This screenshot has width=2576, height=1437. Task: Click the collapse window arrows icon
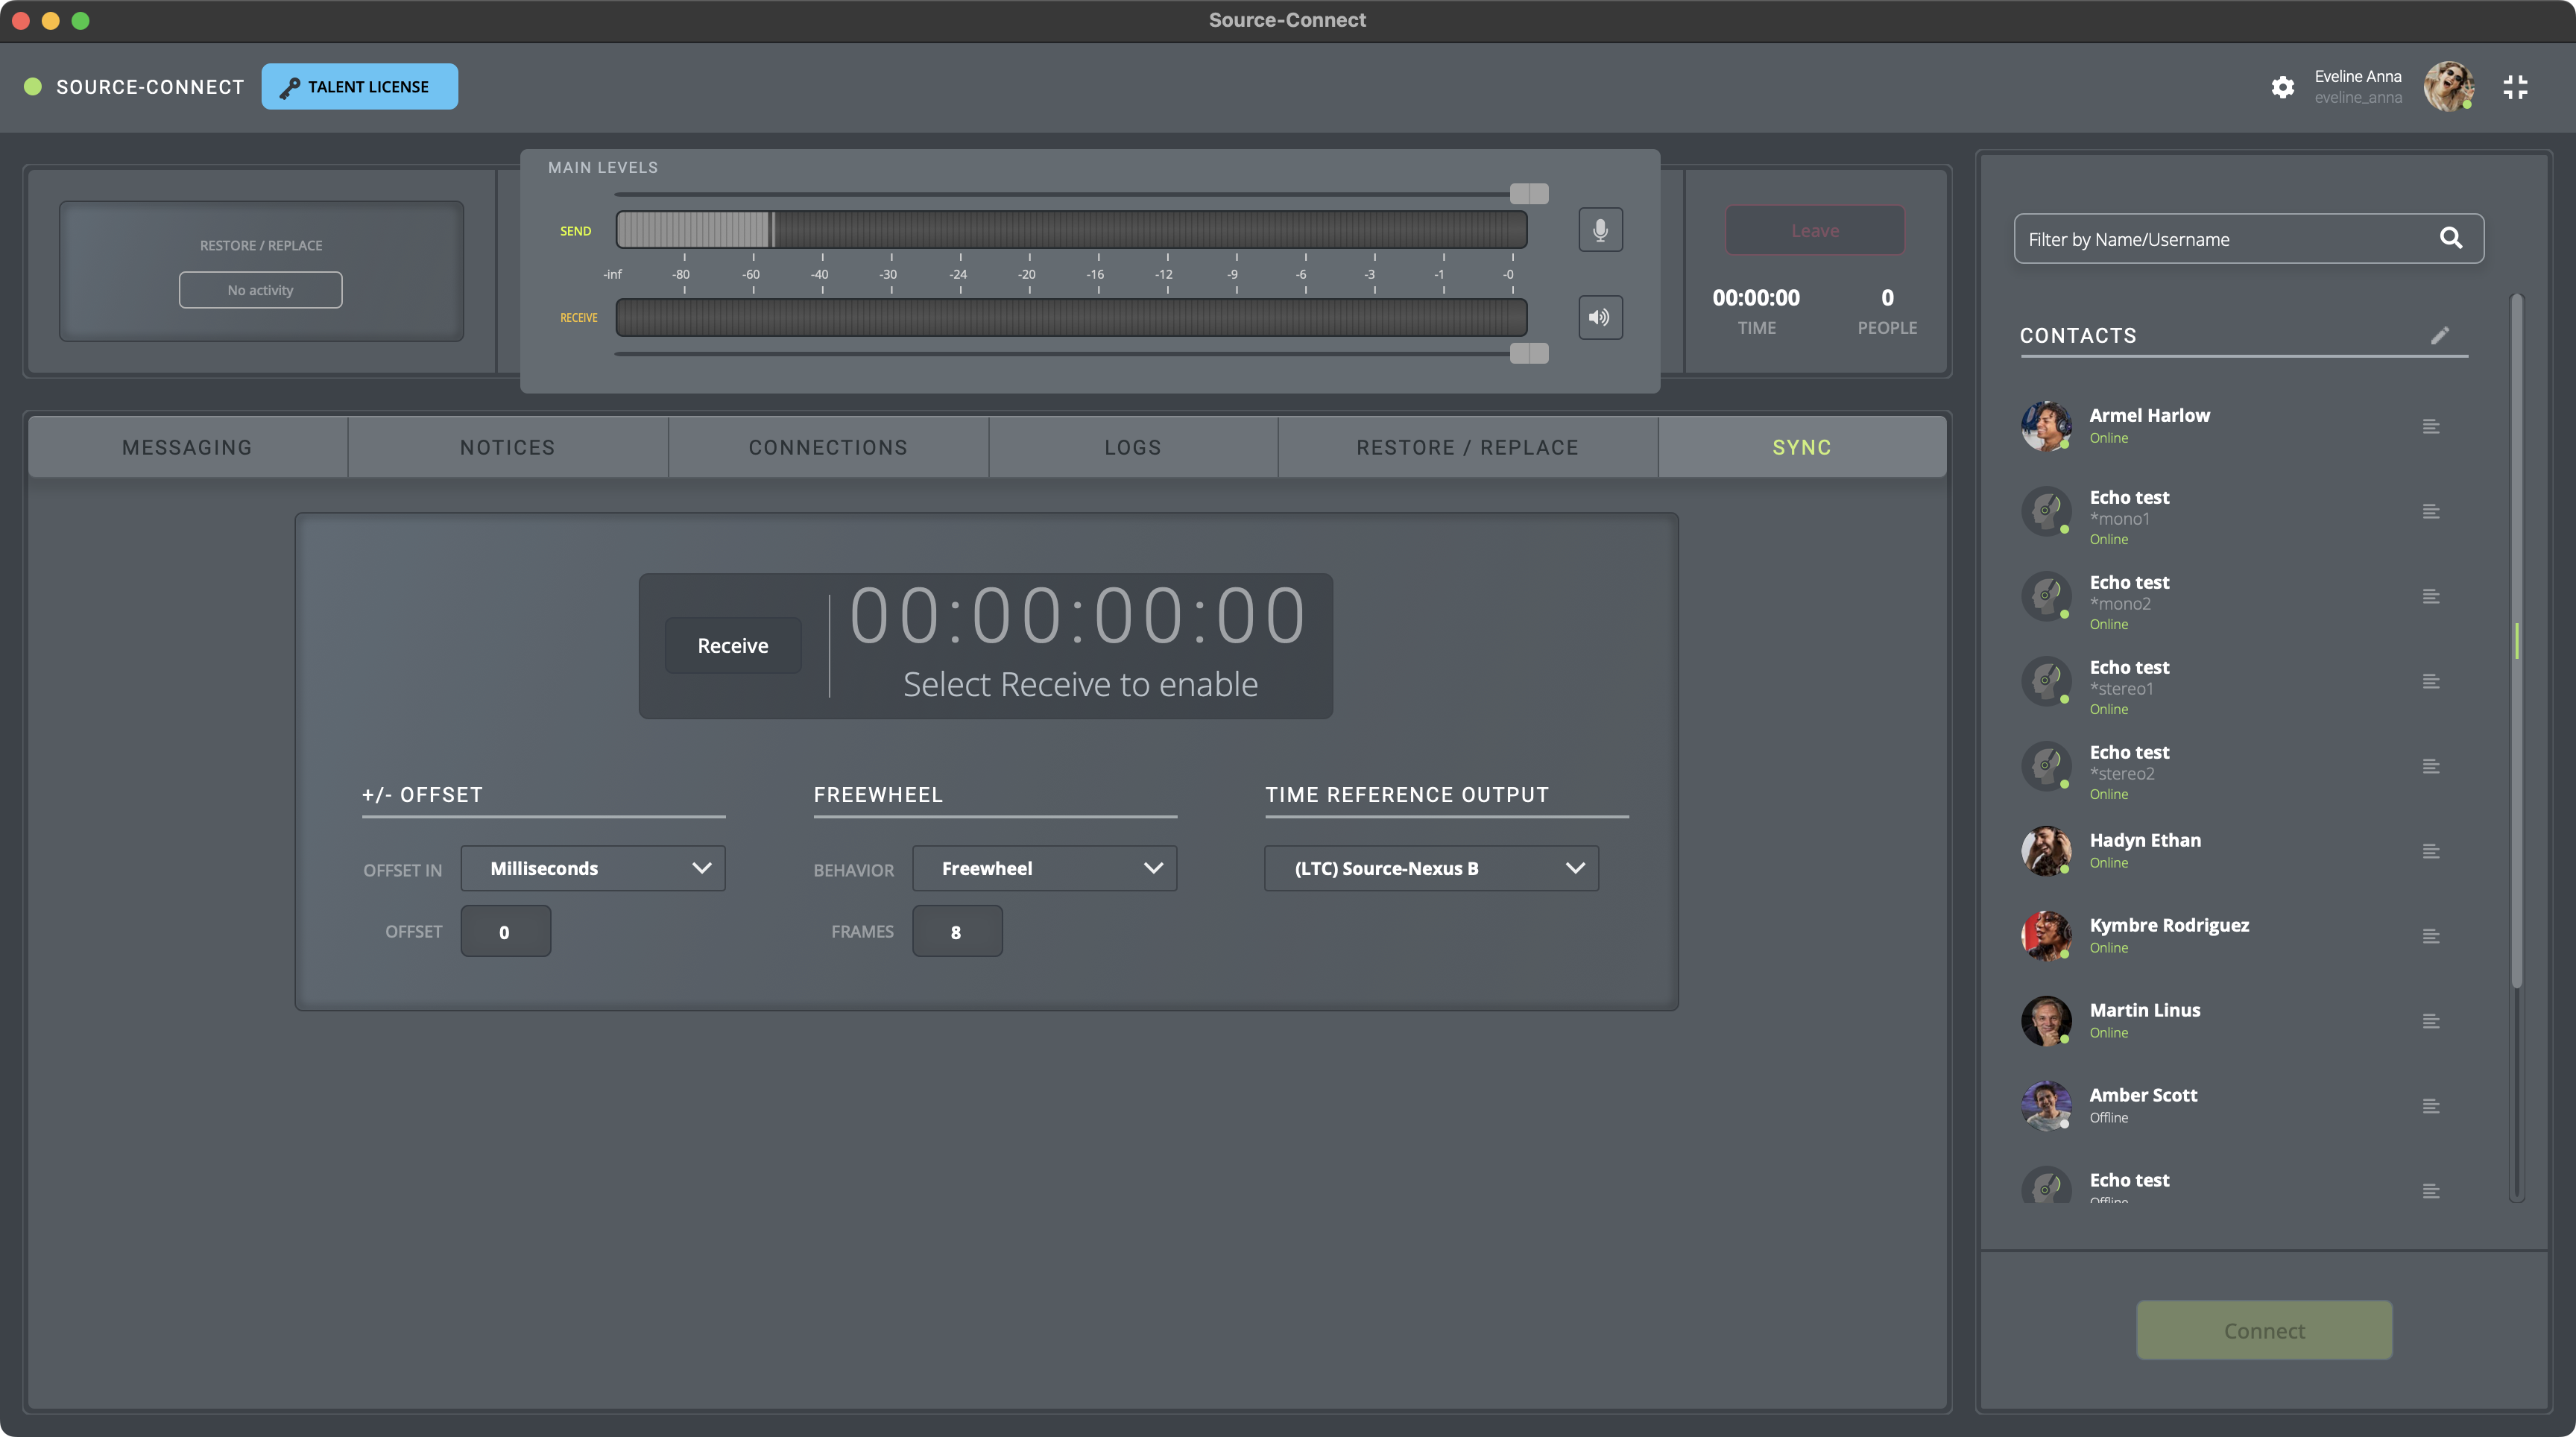pos(2515,87)
